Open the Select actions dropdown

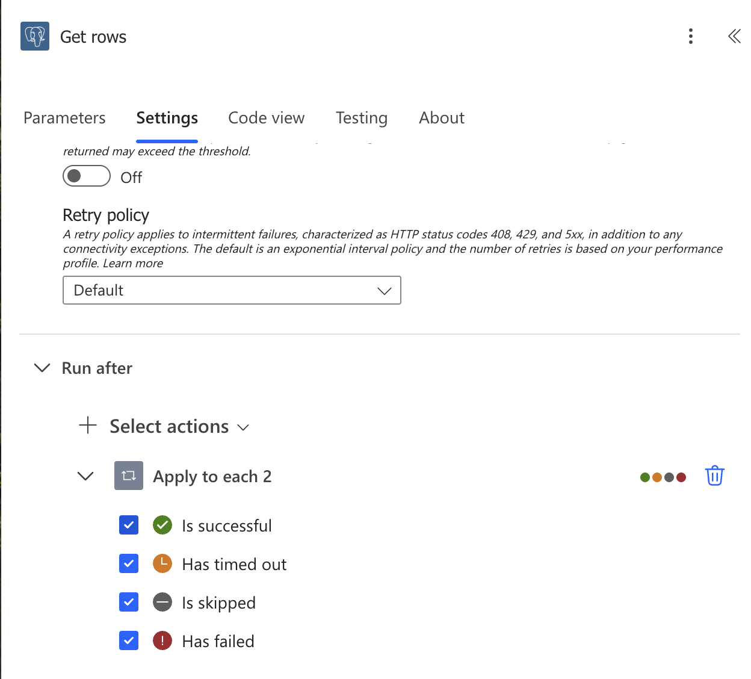(x=179, y=426)
